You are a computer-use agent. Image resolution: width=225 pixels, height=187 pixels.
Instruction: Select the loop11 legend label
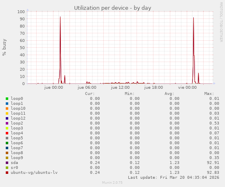tap(18, 113)
